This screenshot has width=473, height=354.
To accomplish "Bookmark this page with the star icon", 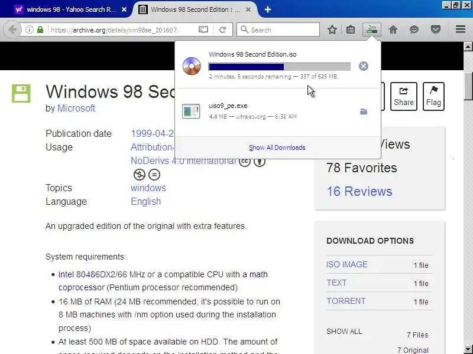I will coord(332,29).
